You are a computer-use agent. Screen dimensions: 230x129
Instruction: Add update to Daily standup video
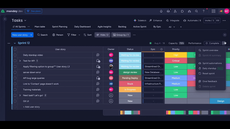tap(98, 55)
